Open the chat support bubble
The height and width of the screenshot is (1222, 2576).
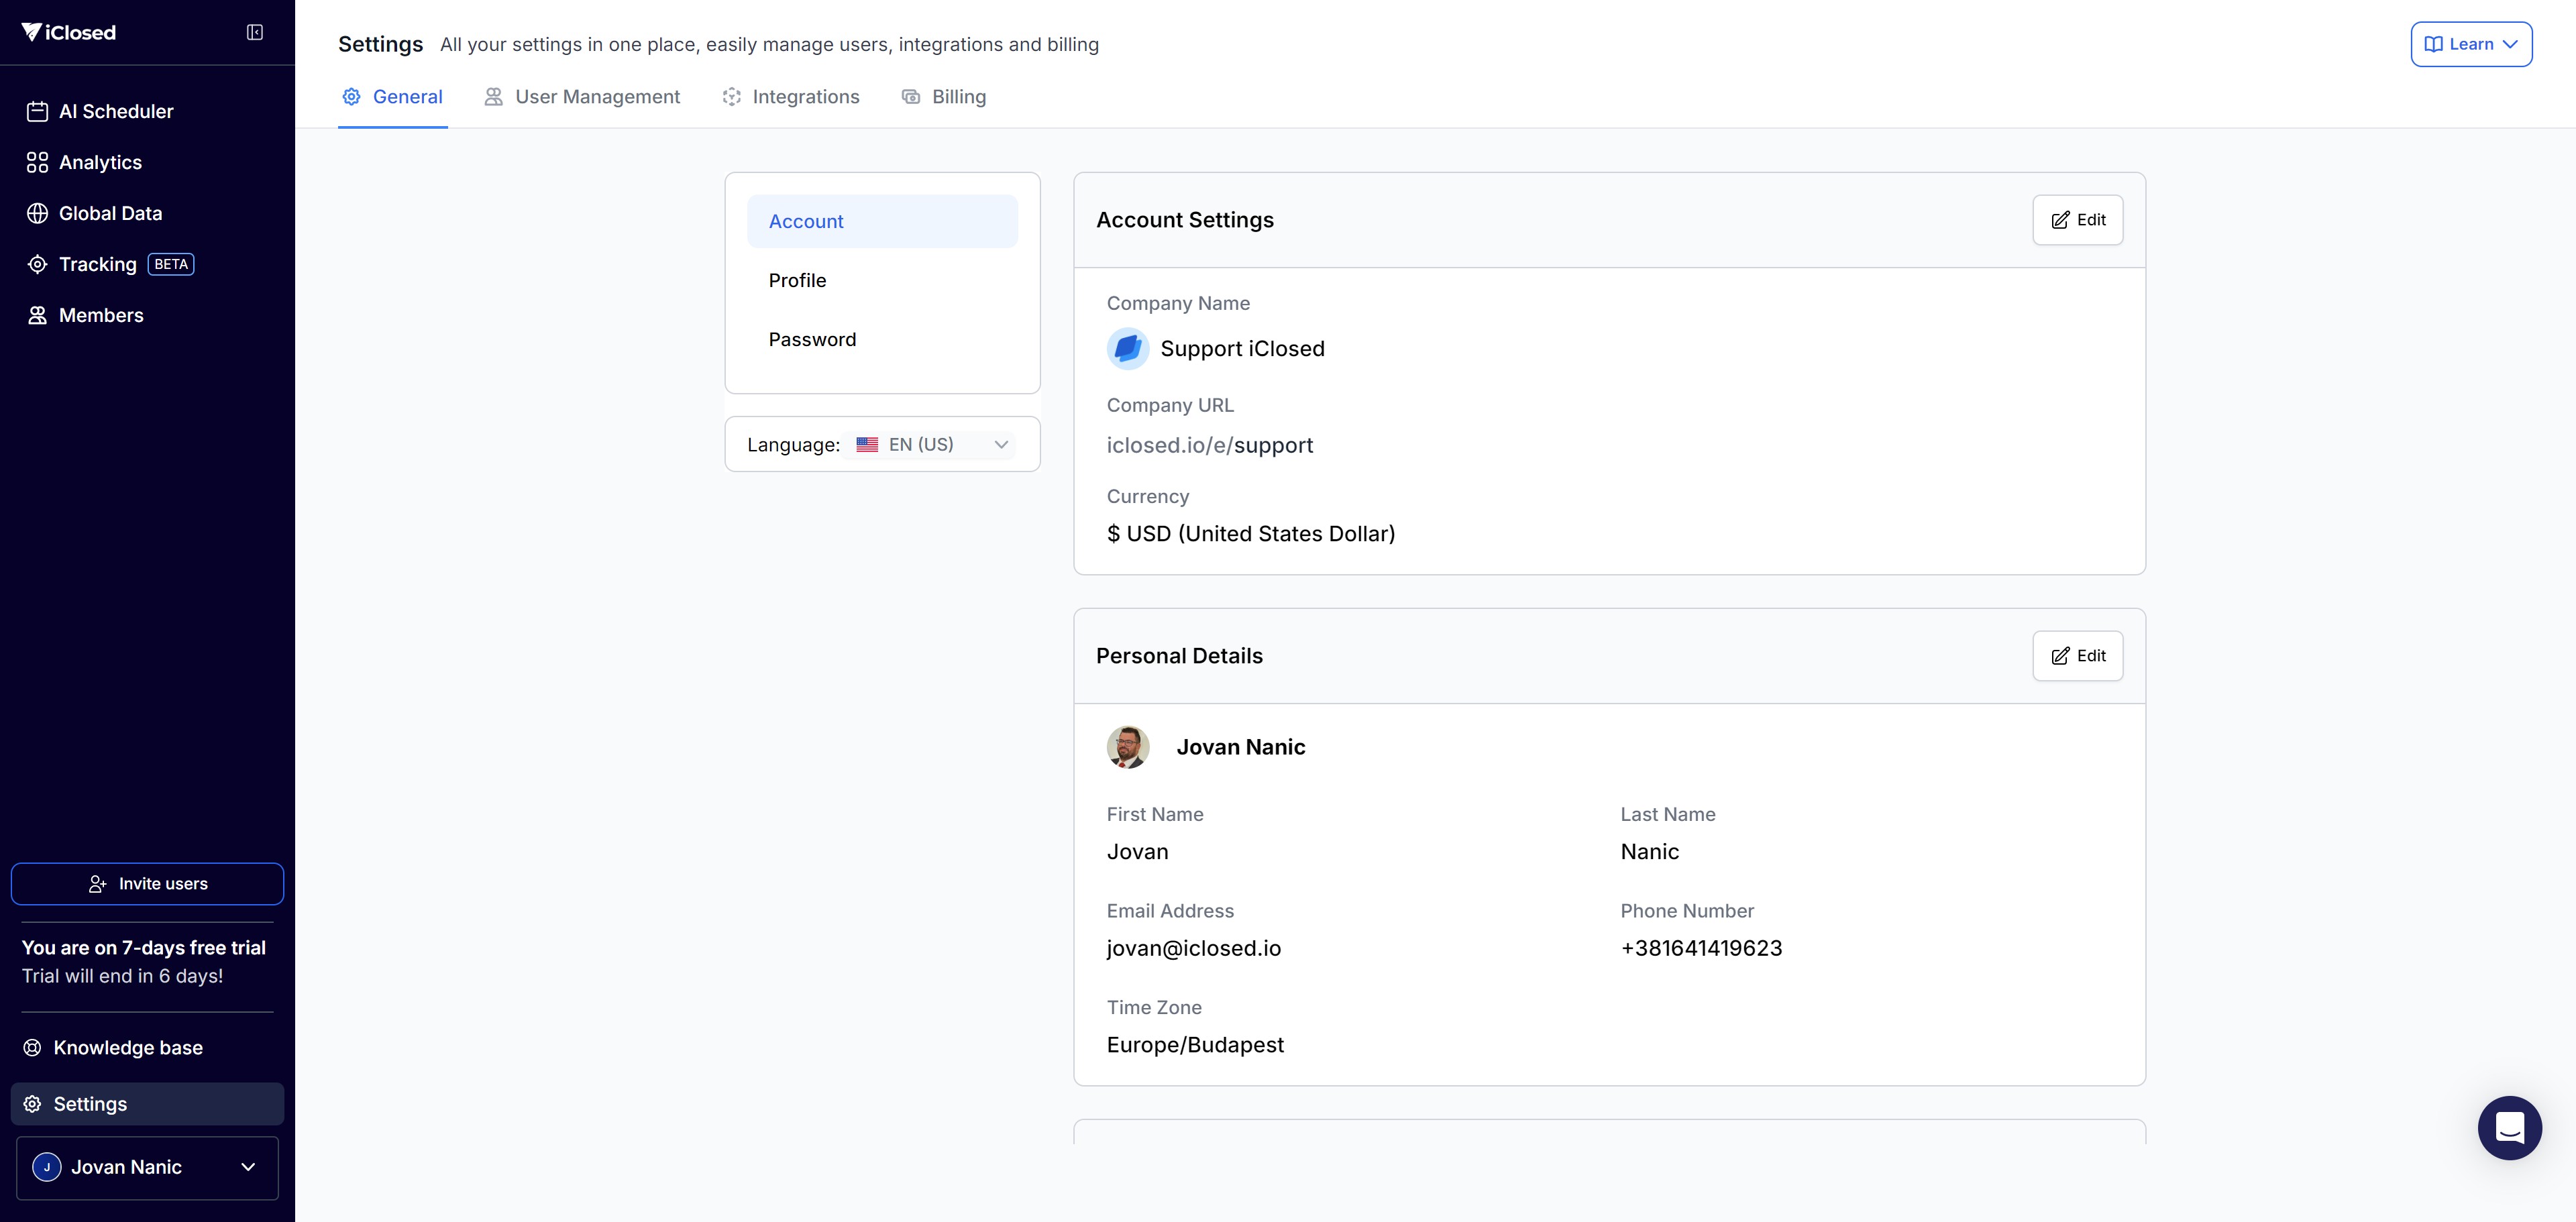click(2508, 1128)
